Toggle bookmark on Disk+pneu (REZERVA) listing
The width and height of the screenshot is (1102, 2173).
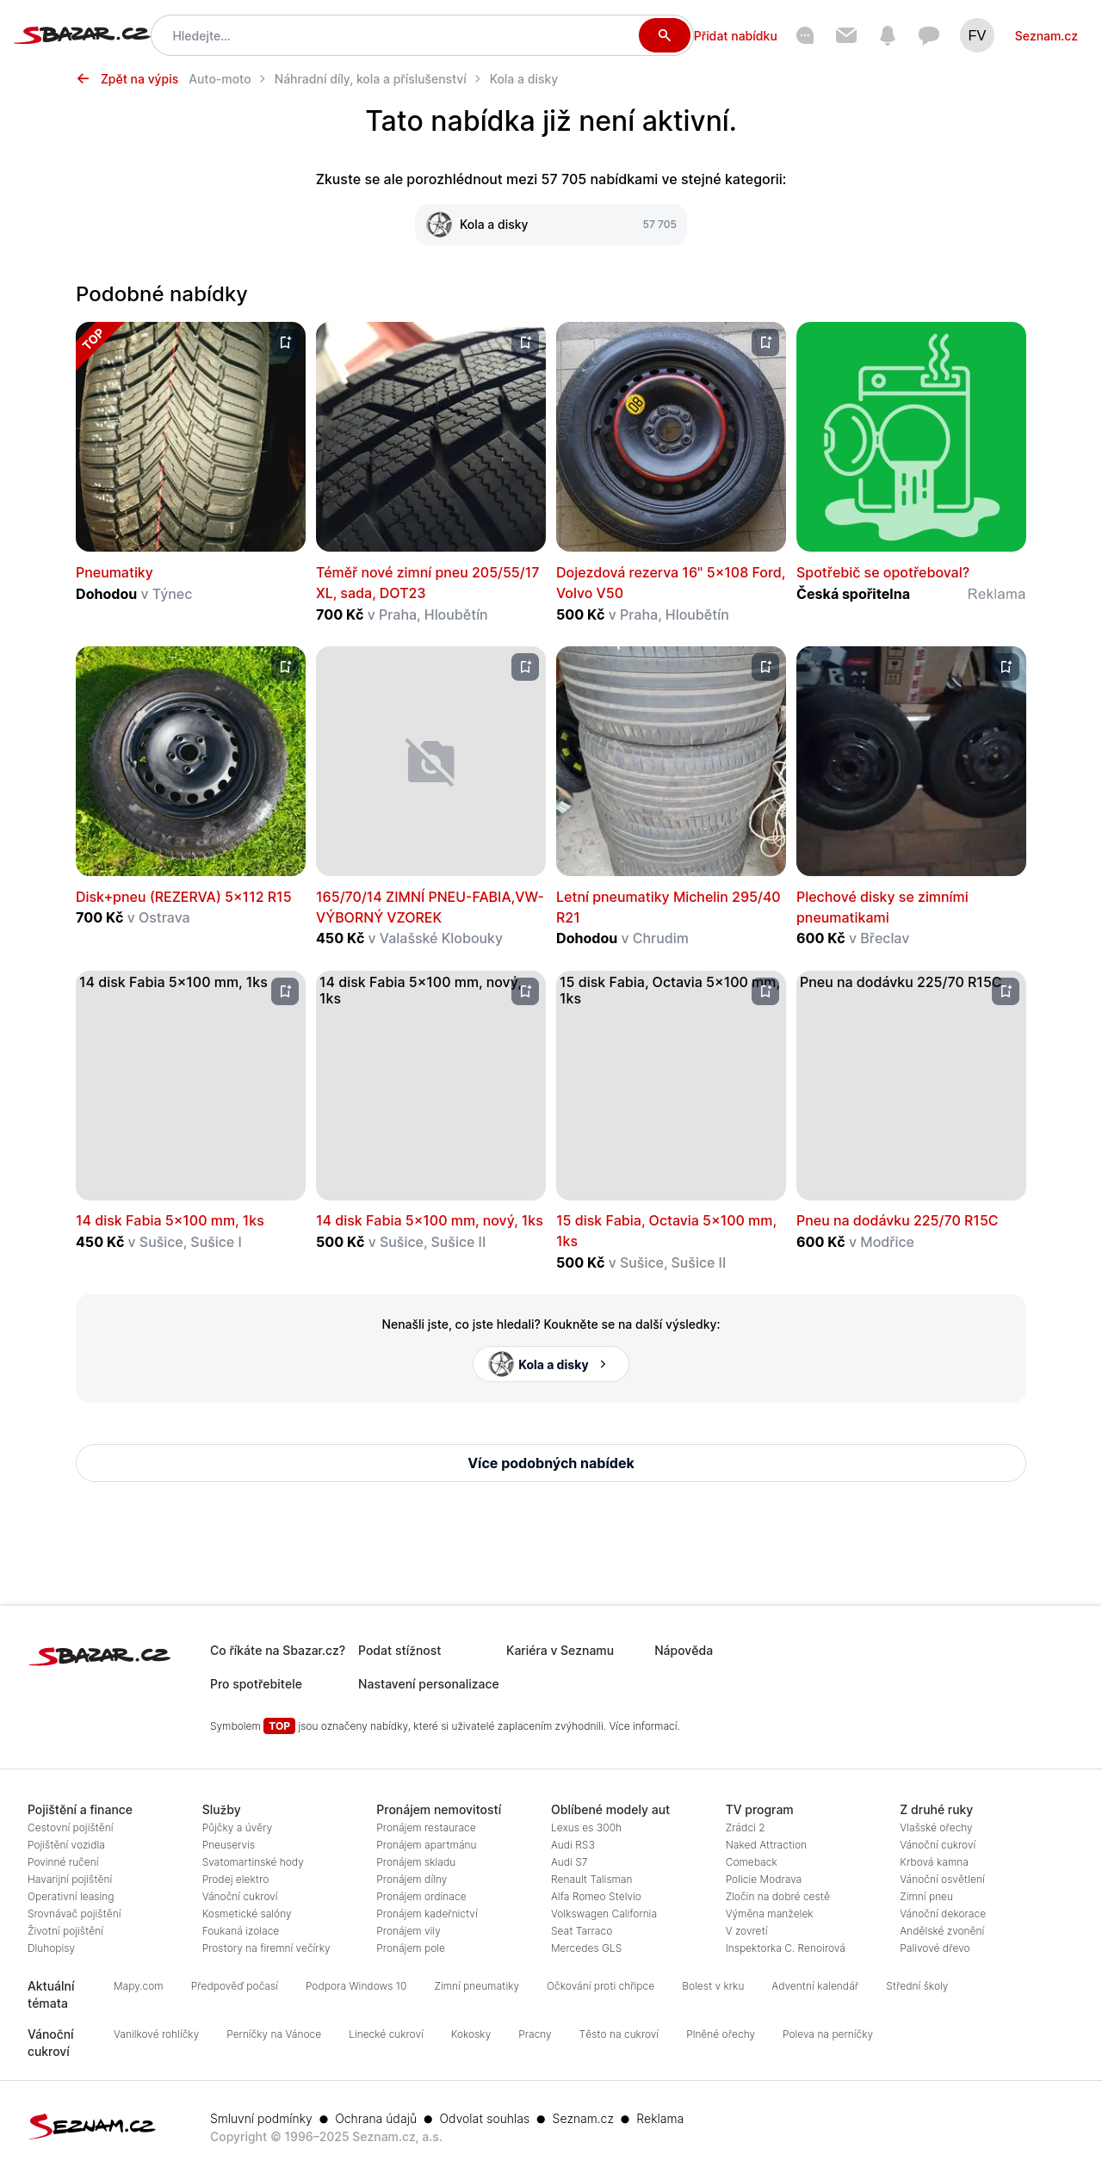(x=285, y=667)
